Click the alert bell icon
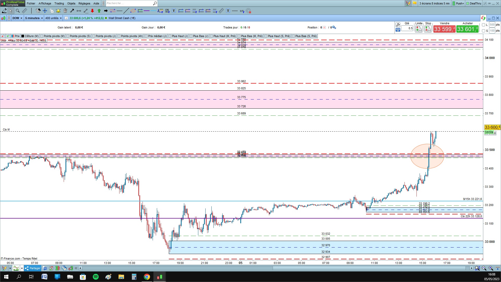The height and width of the screenshot is (282, 501). coord(58,11)
